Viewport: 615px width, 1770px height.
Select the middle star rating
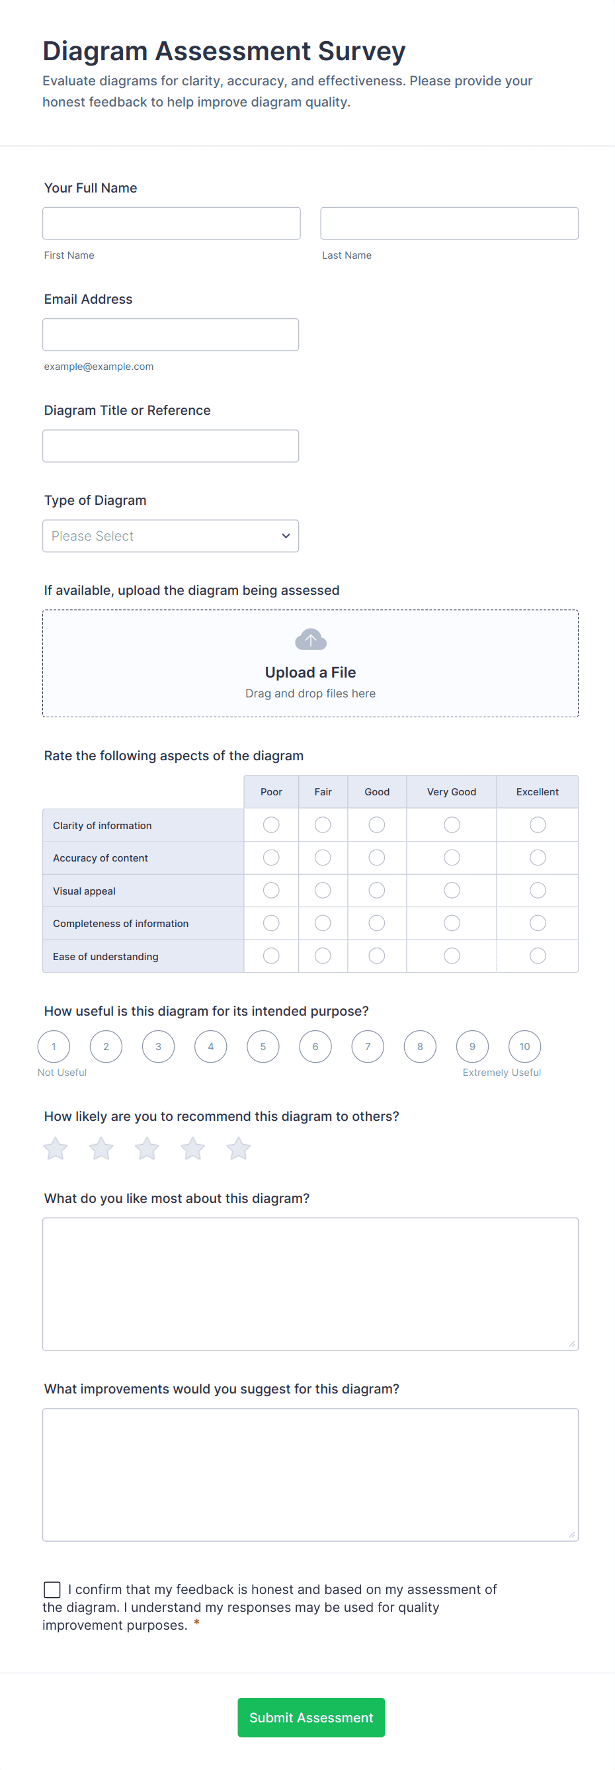146,1148
